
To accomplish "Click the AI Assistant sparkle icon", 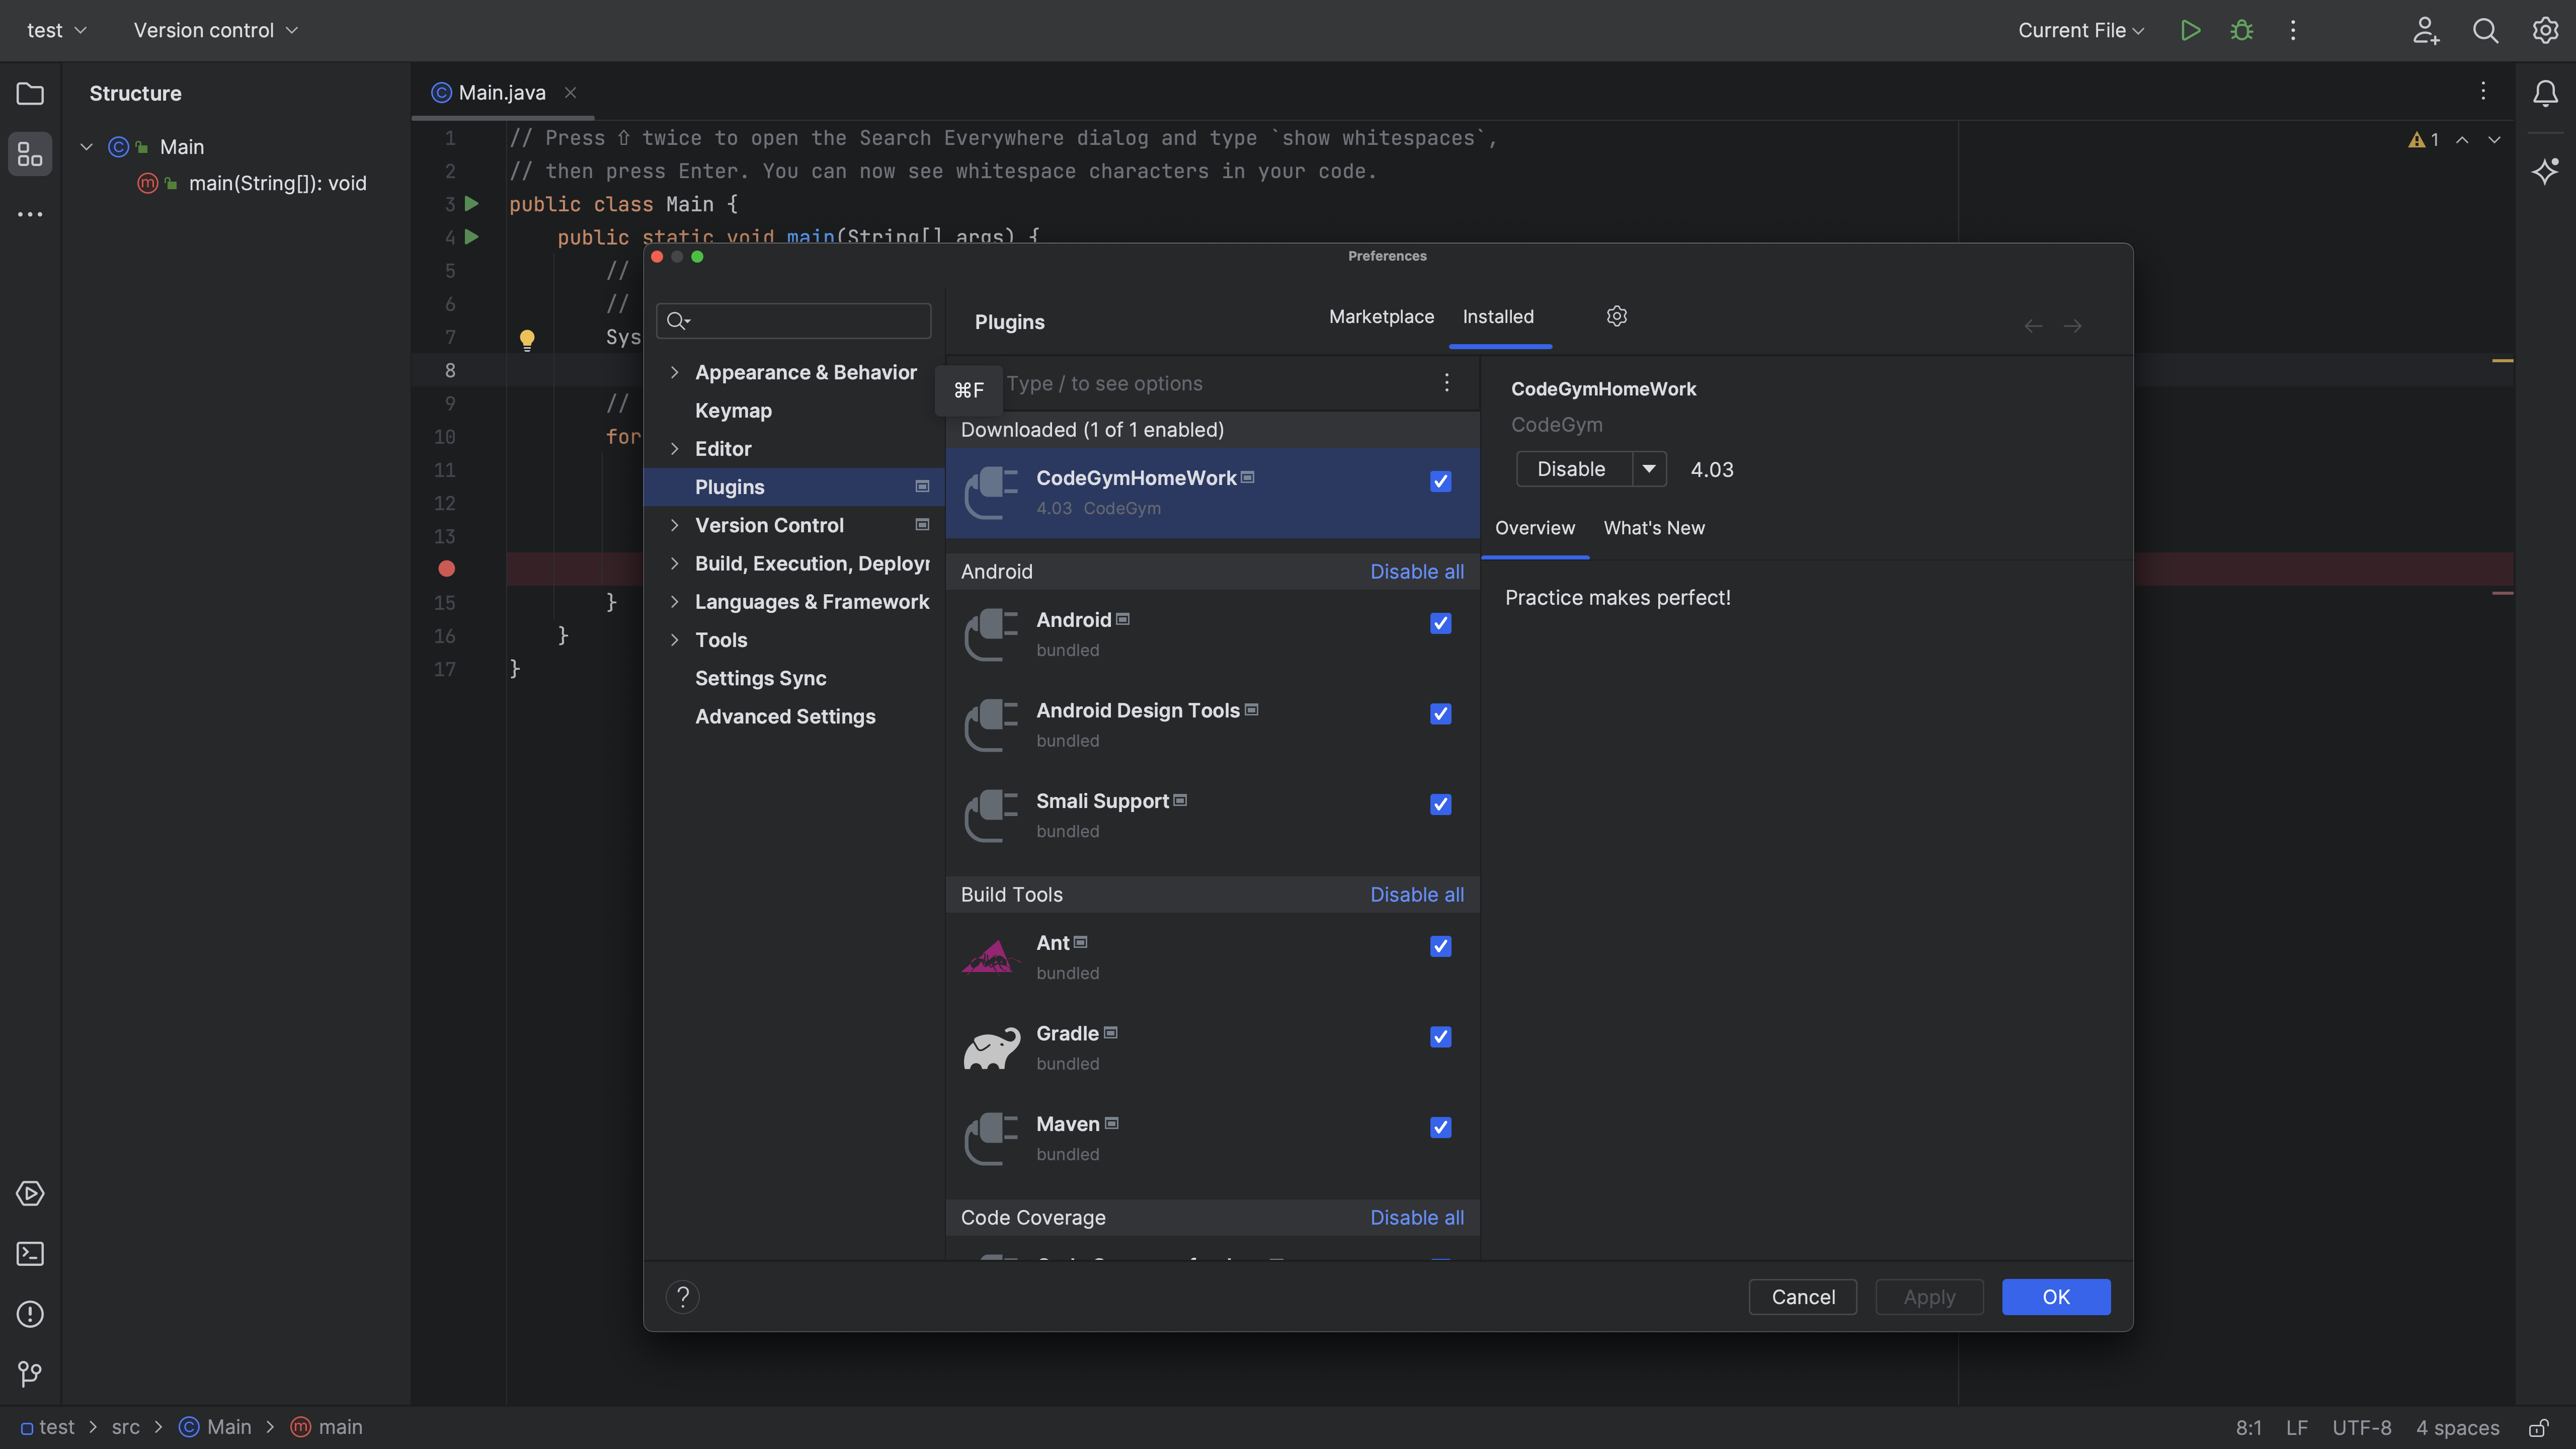I will 2545,170.
